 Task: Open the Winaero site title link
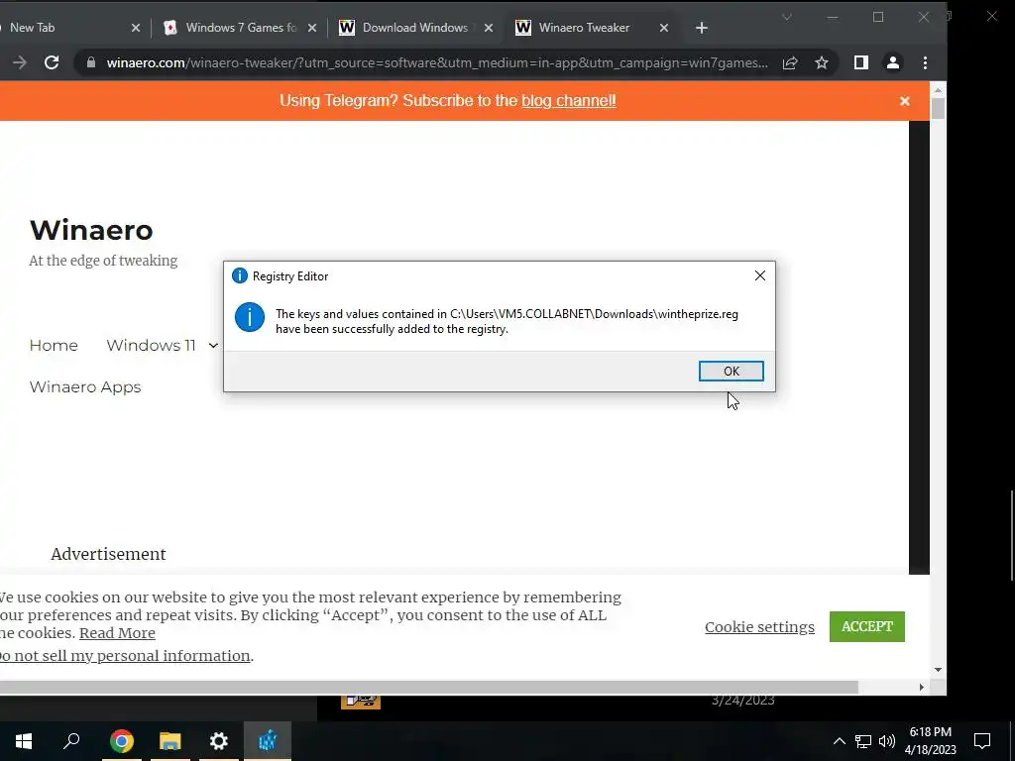coord(91,230)
